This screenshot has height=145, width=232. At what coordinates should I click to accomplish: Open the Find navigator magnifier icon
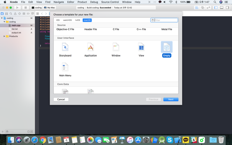click(x=11, y=14)
